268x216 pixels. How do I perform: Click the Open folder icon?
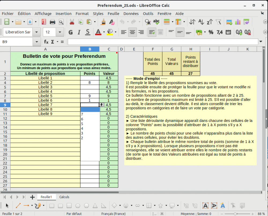(18, 22)
